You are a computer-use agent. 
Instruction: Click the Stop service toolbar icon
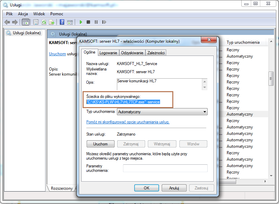click(x=88, y=22)
